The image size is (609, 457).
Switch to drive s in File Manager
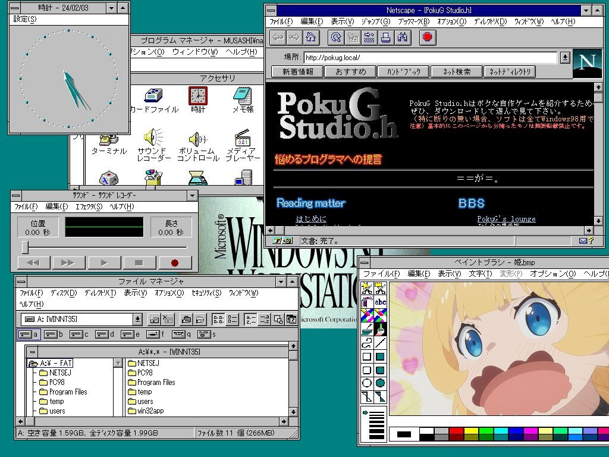(x=206, y=334)
